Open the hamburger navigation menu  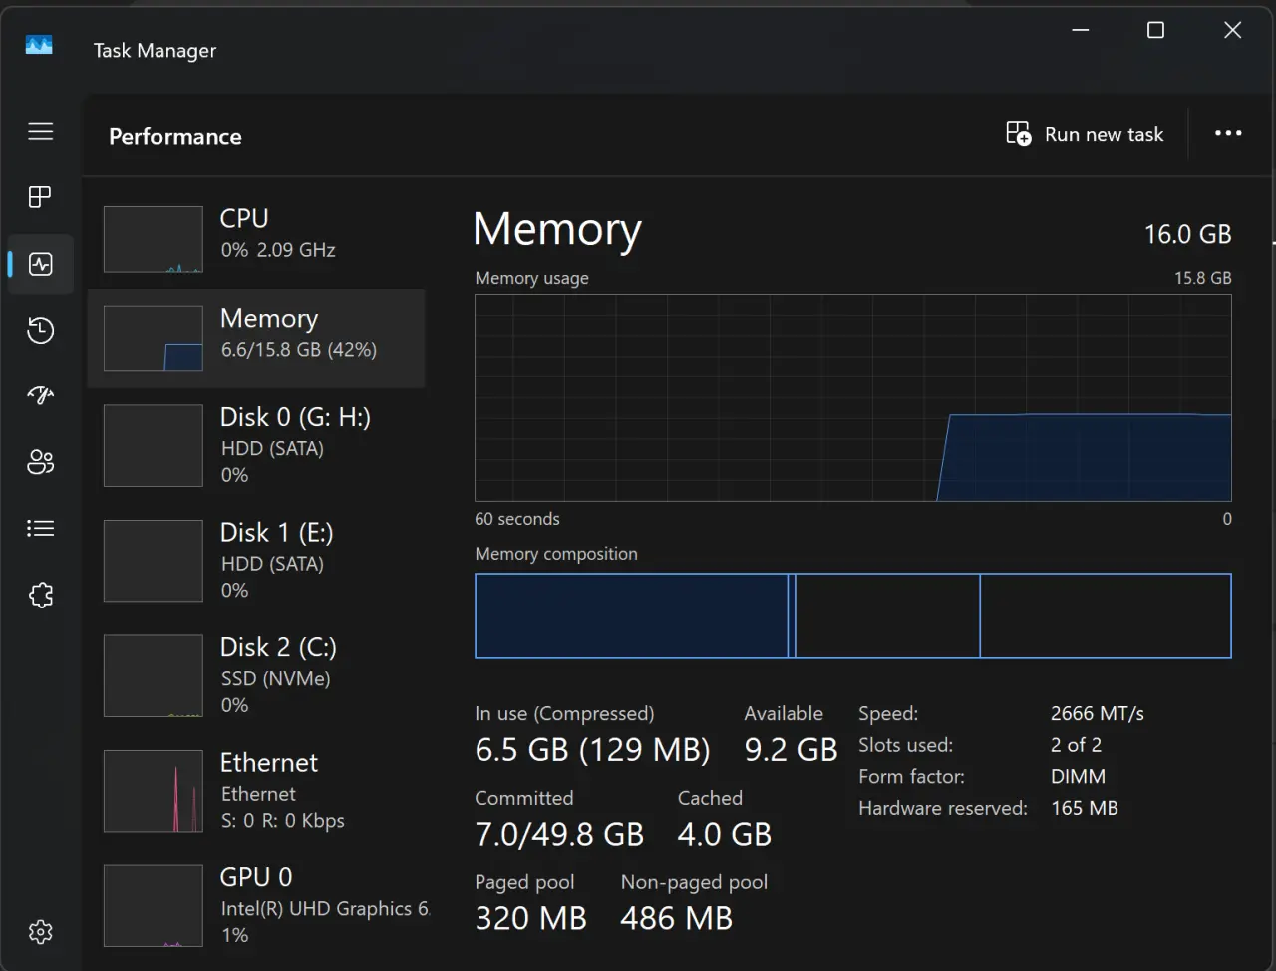[41, 131]
